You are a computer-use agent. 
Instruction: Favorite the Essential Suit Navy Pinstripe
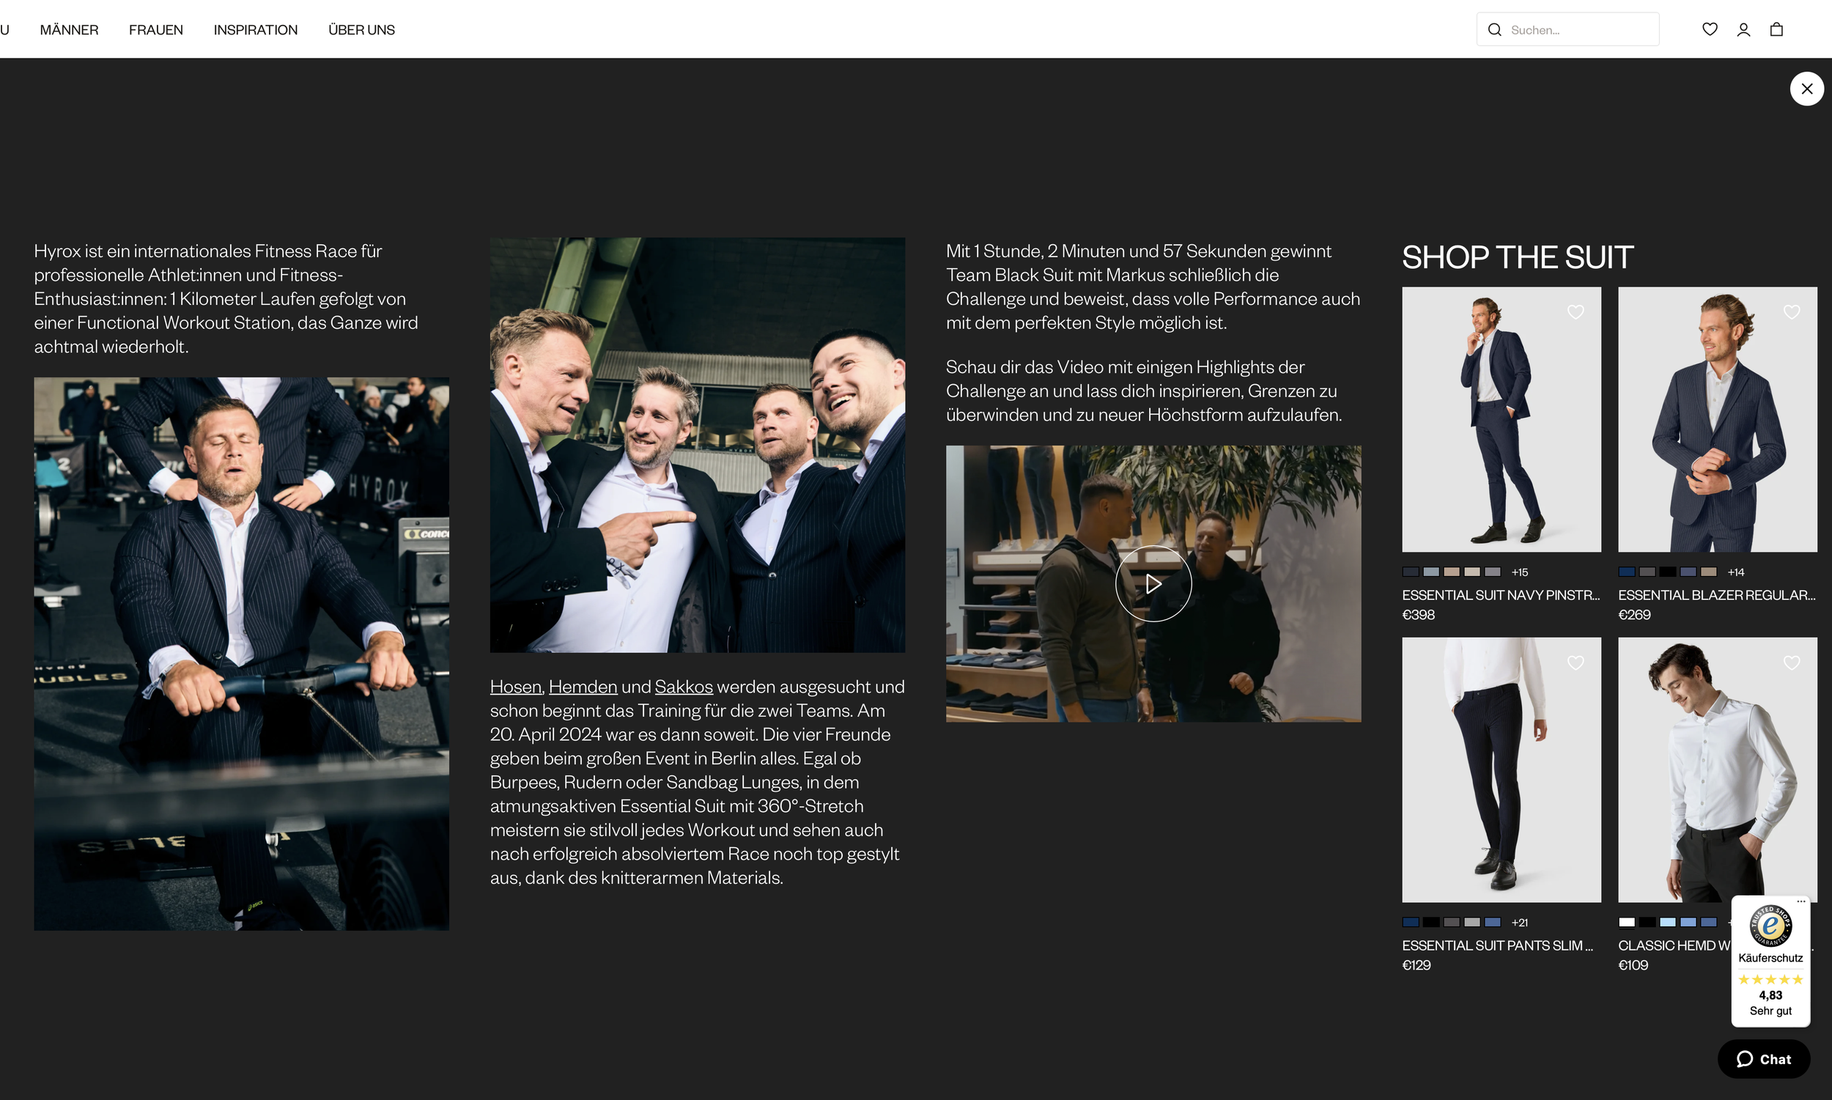[x=1576, y=312]
